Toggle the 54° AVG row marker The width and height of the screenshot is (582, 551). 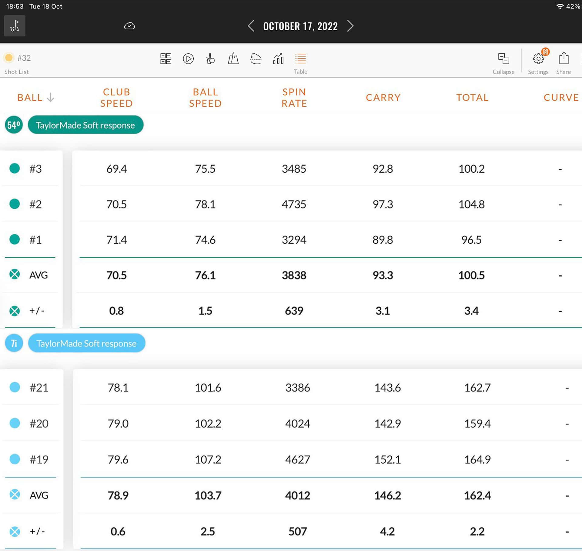[15, 275]
